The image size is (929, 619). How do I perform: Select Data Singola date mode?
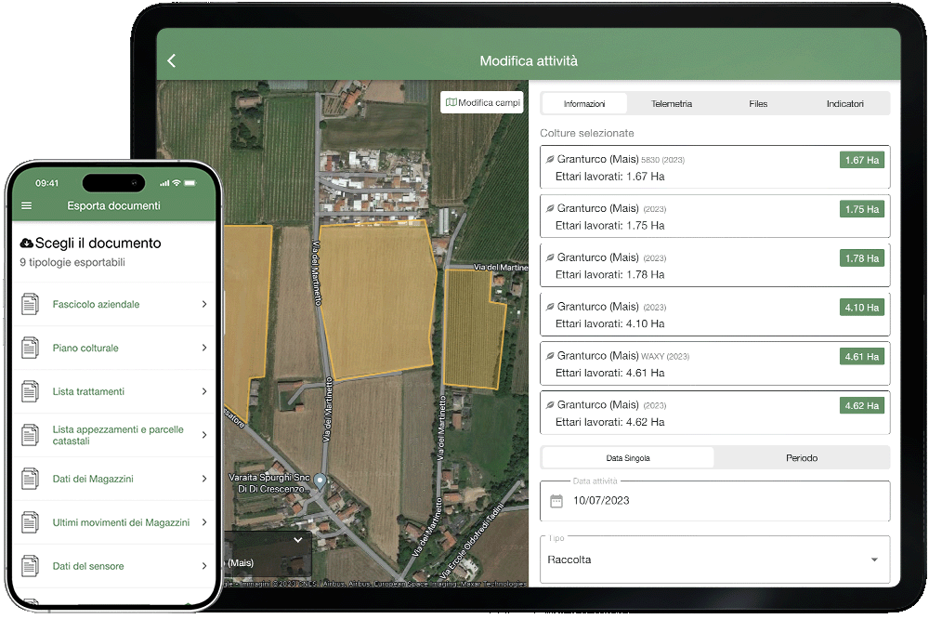pos(627,457)
